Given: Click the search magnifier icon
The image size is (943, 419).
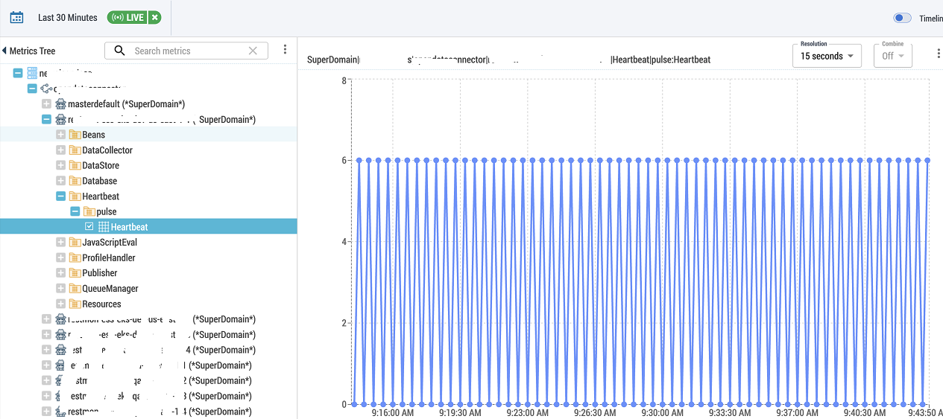Looking at the screenshot, I should tap(120, 51).
